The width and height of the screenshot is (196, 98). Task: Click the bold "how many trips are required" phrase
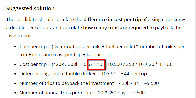click(116, 28)
